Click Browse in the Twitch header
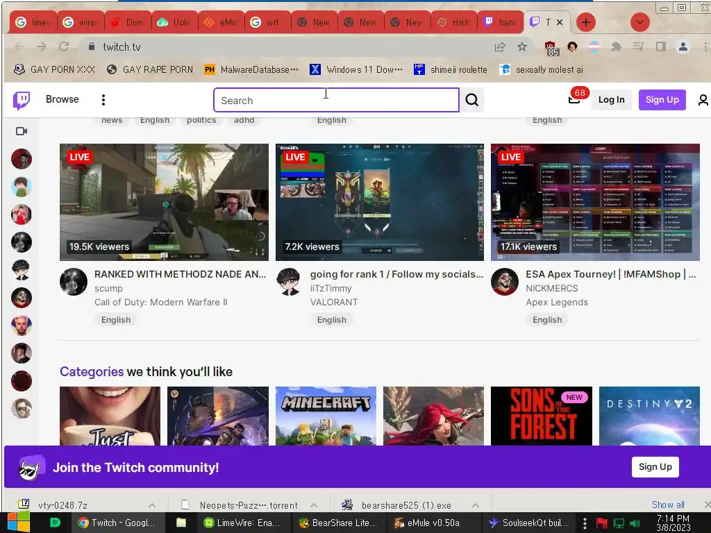Viewport: 711px width, 533px height. point(62,99)
